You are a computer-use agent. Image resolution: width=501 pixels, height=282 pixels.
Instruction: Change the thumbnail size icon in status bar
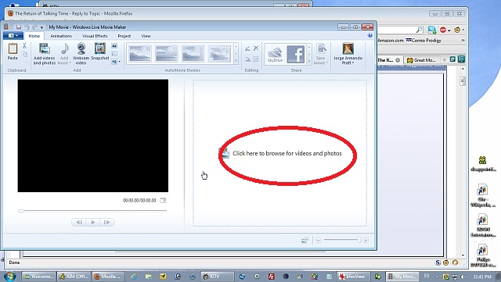click(x=305, y=240)
